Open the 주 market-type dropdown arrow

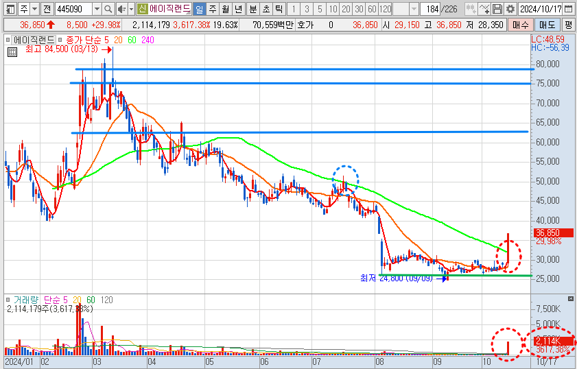[x=34, y=9]
